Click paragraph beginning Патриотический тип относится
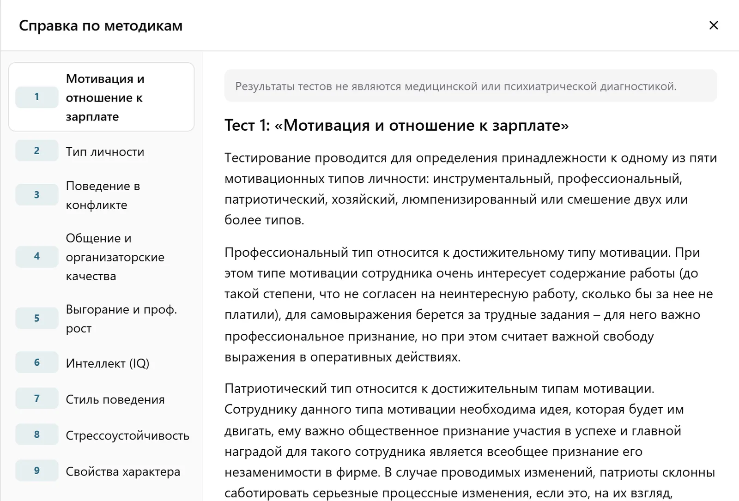Screen dimensions: 739x501 471,441
